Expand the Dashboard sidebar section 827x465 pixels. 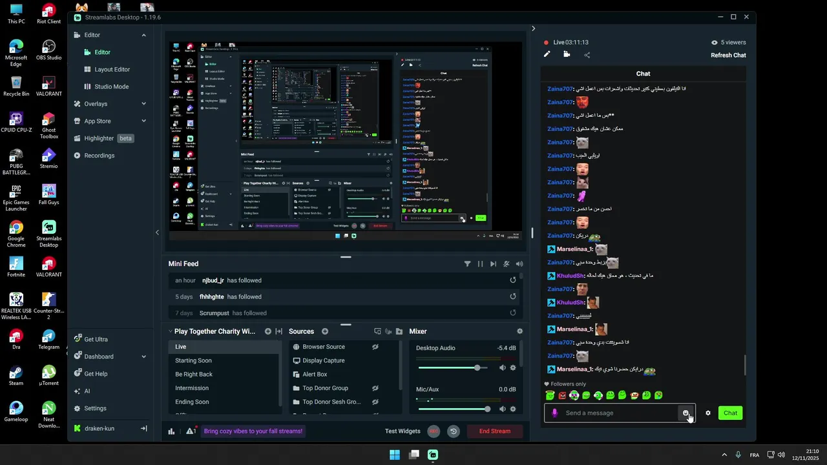tap(143, 356)
